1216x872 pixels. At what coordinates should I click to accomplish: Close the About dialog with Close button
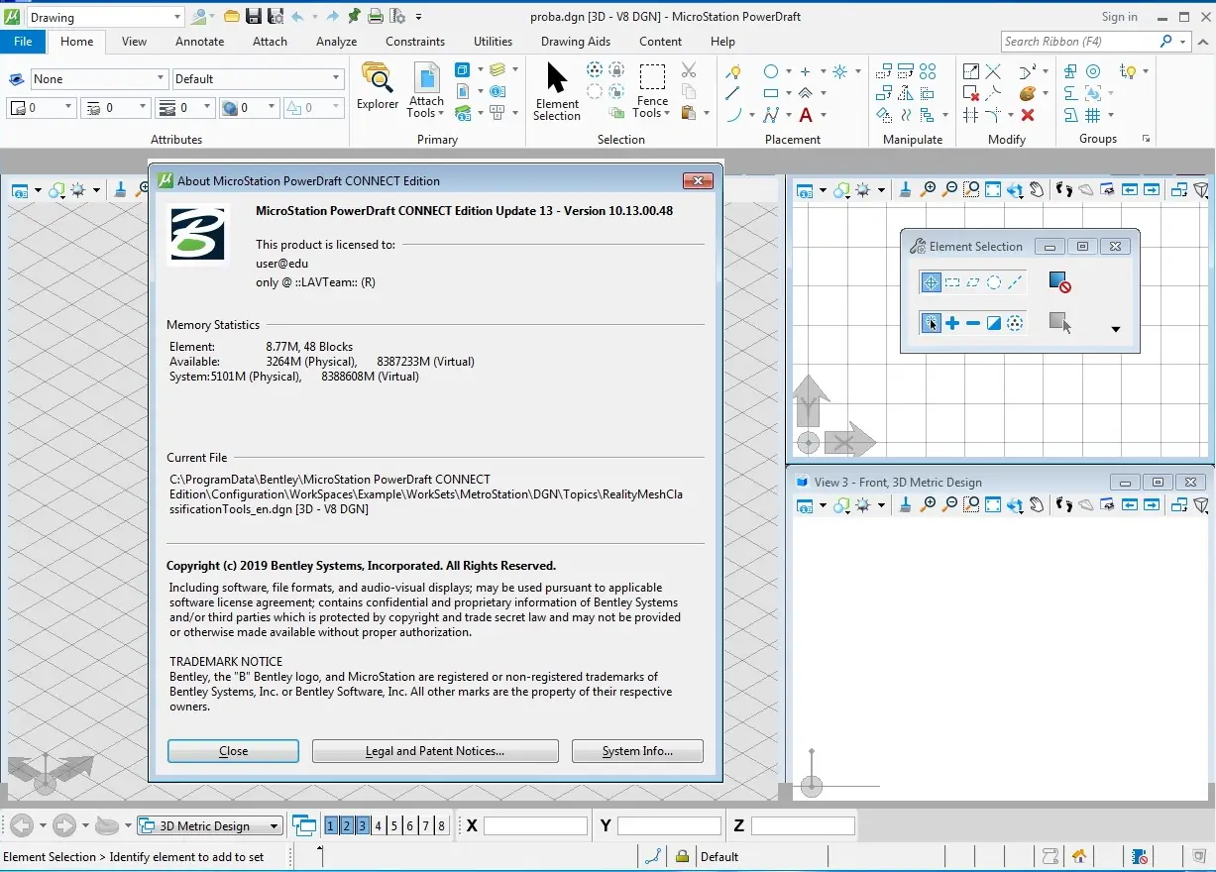pyautogui.click(x=233, y=751)
